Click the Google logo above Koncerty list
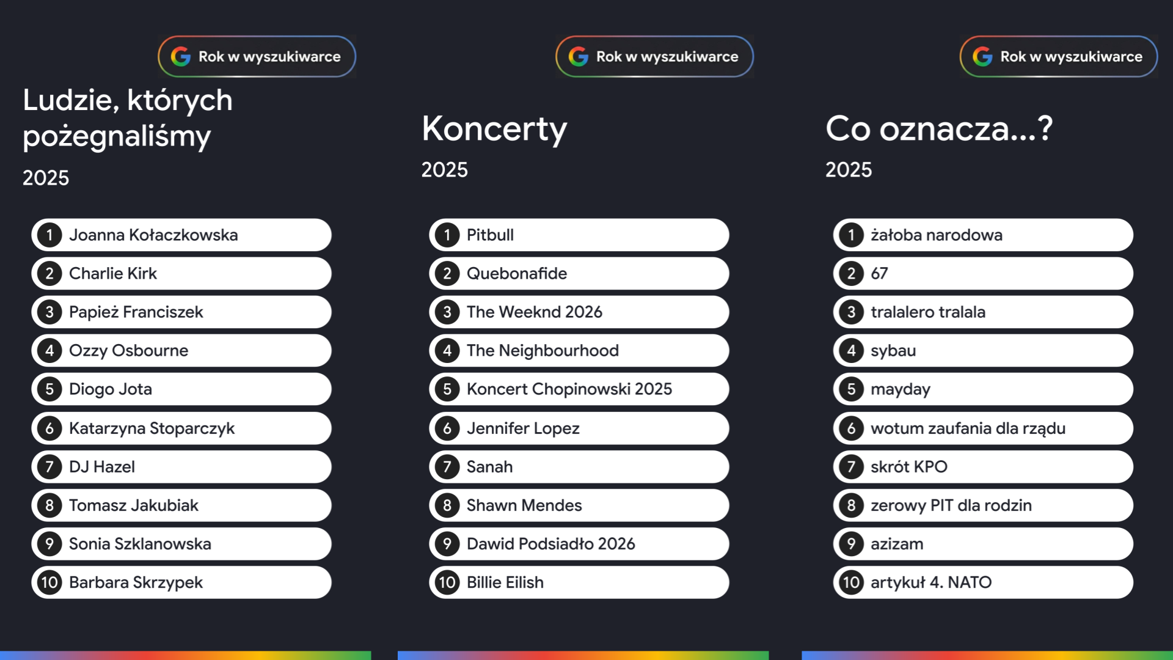This screenshot has height=660, width=1173. [578, 57]
